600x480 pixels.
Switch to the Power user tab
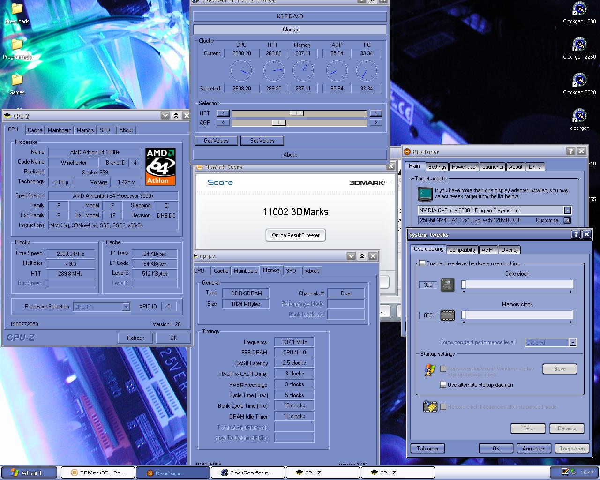[x=464, y=167]
